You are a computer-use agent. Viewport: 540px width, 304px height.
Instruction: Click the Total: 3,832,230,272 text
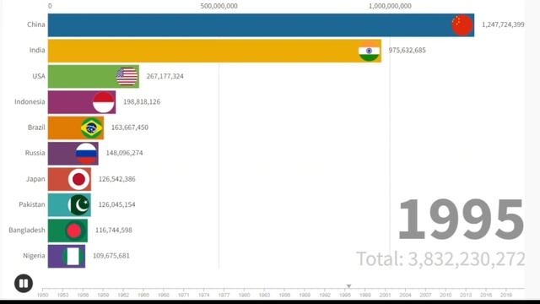(440, 259)
